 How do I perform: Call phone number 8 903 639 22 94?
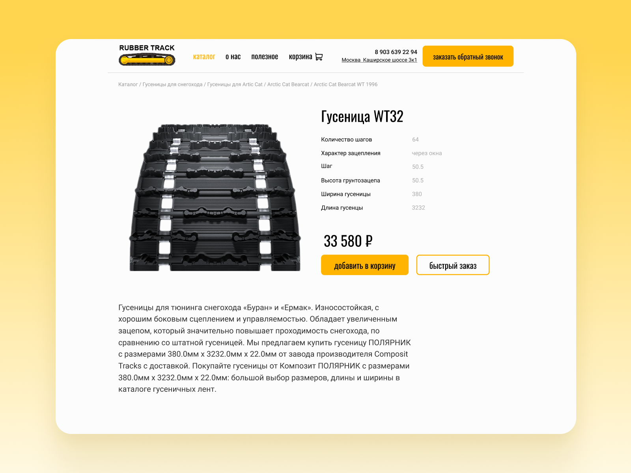click(396, 52)
